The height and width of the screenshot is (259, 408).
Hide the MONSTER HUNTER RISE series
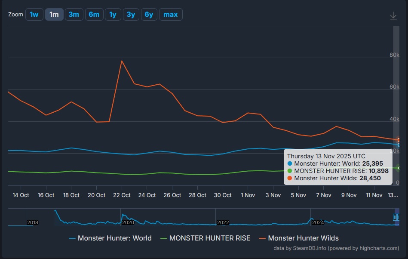[x=205, y=238]
